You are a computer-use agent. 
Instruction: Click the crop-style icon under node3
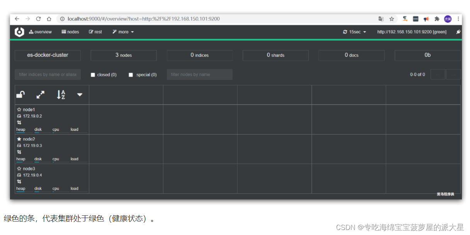[19, 181]
